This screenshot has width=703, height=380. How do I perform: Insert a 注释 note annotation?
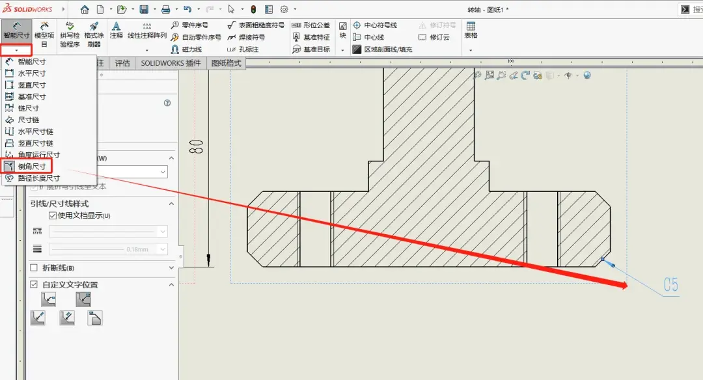tap(116, 31)
